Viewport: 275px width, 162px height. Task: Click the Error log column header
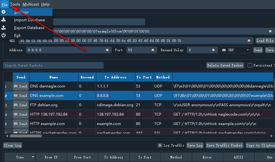click(207, 157)
